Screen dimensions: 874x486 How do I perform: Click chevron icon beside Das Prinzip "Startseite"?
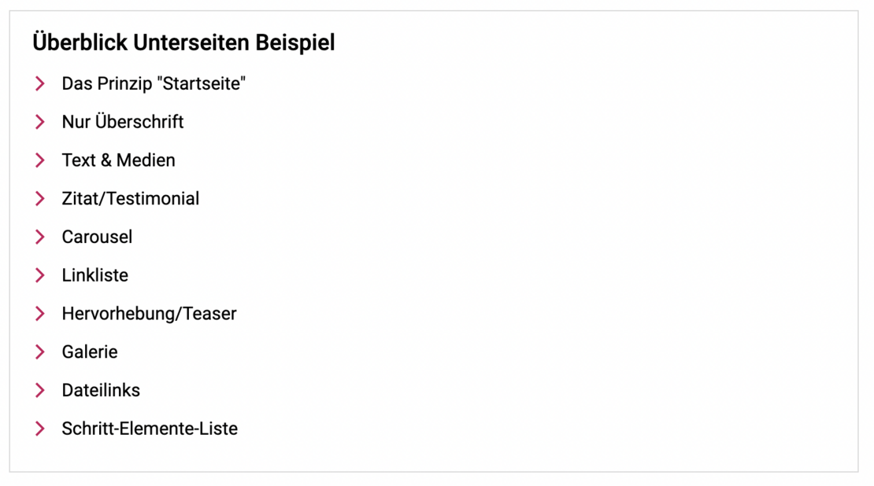pyautogui.click(x=40, y=83)
